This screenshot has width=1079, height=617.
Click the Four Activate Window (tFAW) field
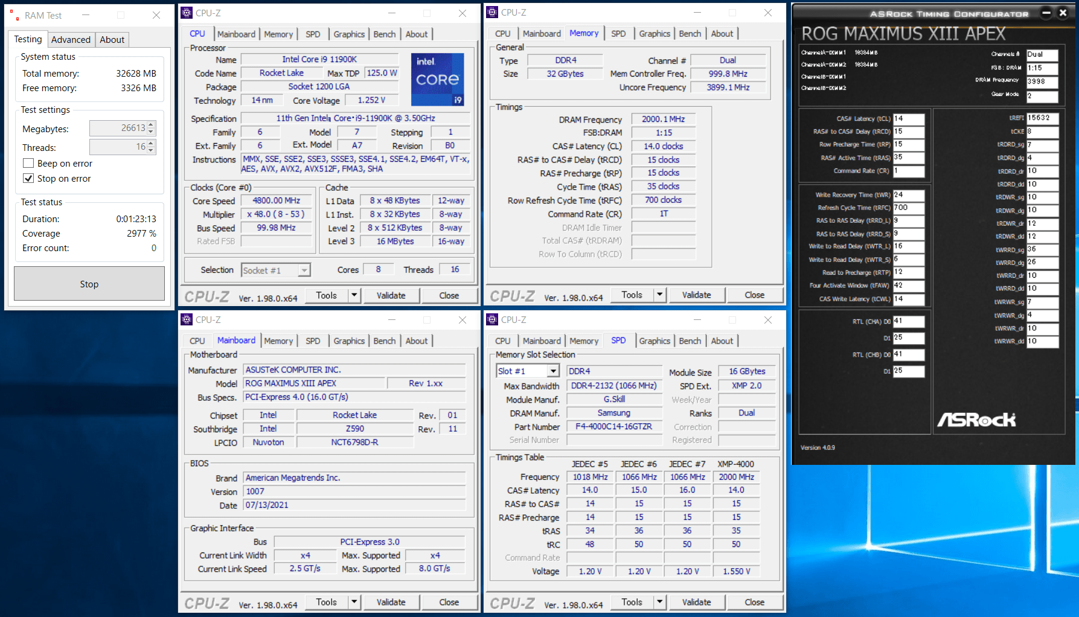pos(909,286)
